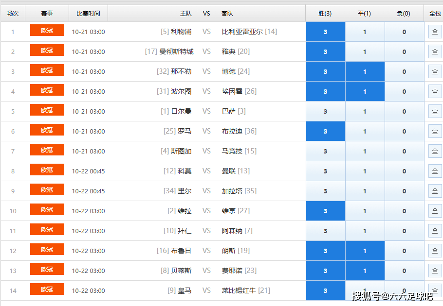Click 欧冠 tag in row 5
The height and width of the screenshot is (306, 443).
tap(47, 110)
